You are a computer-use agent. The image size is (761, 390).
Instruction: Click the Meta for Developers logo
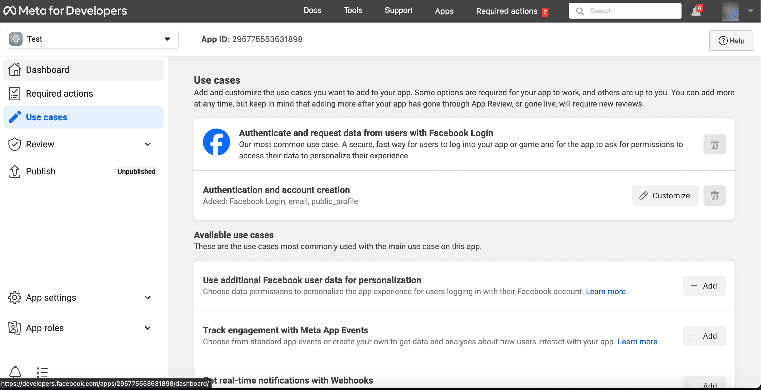(65, 11)
